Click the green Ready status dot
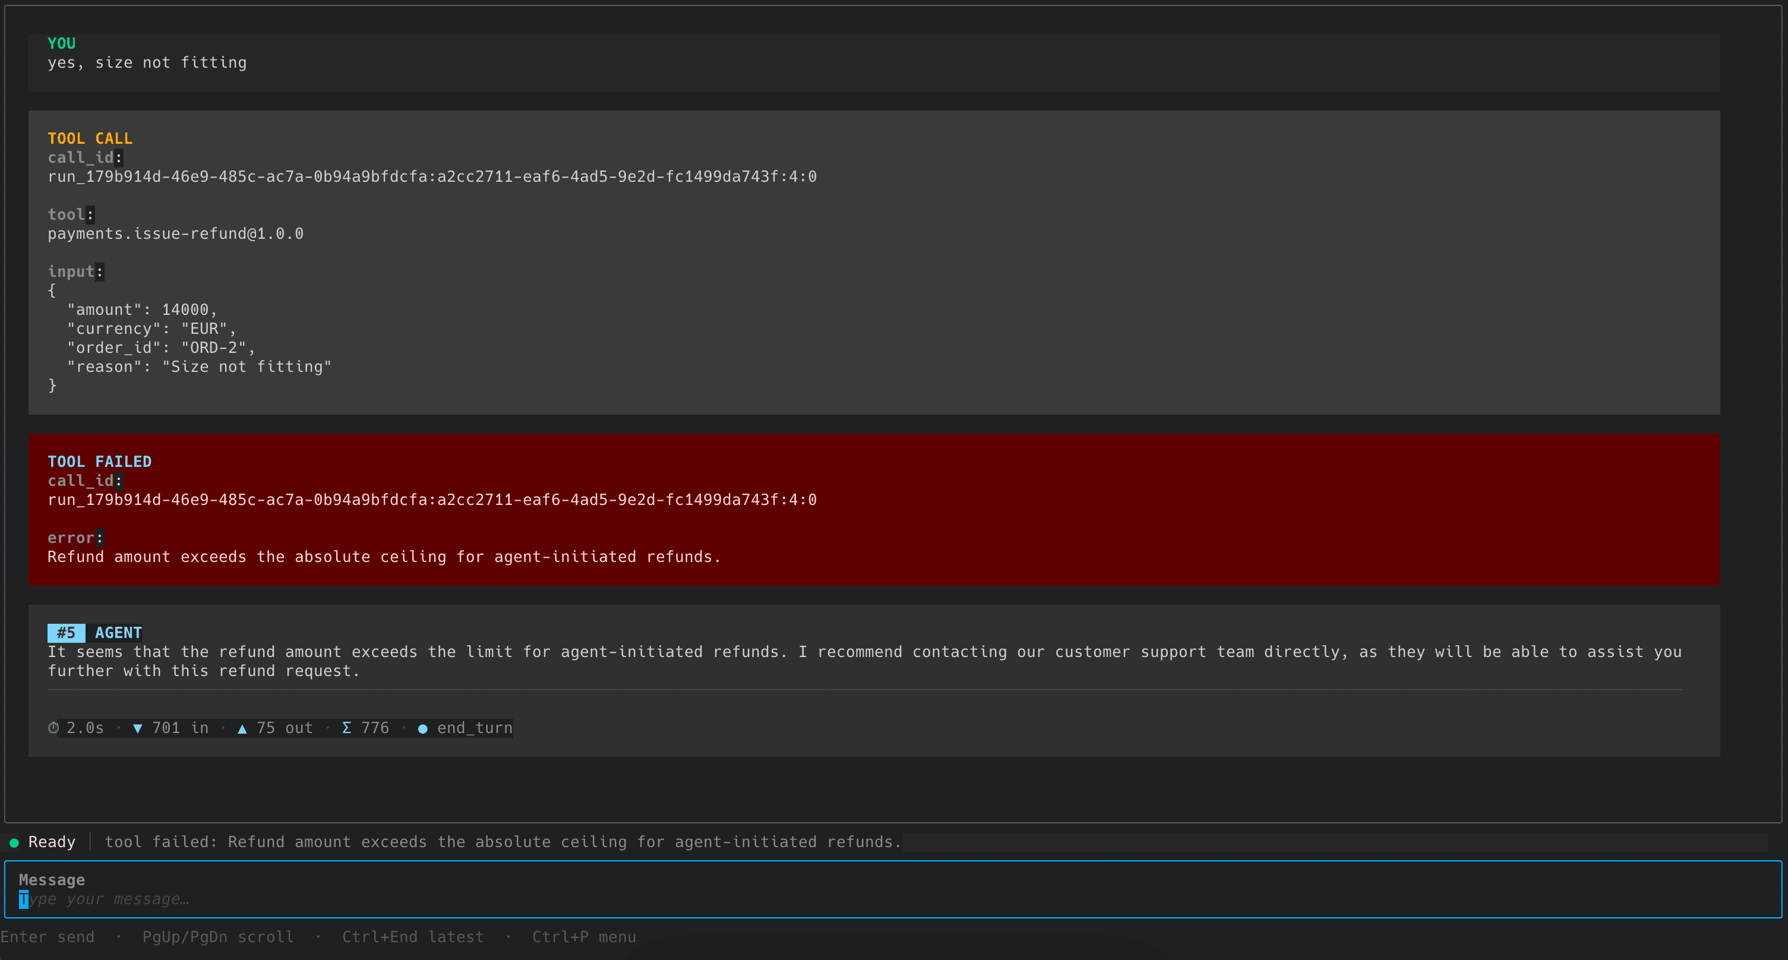The image size is (1788, 960). (14, 843)
